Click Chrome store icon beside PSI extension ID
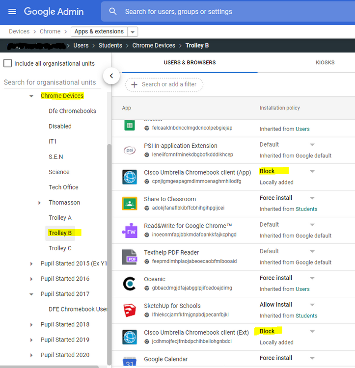The image size is (355, 368). (x=147, y=155)
